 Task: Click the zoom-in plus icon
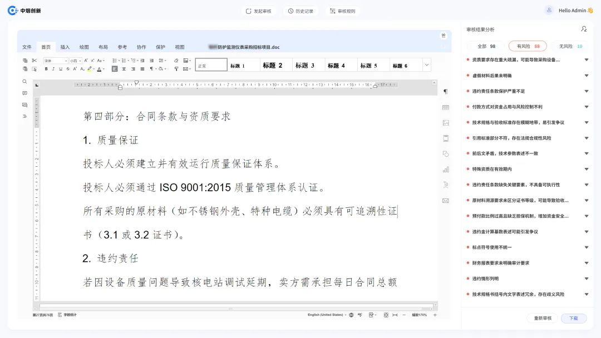(435, 315)
